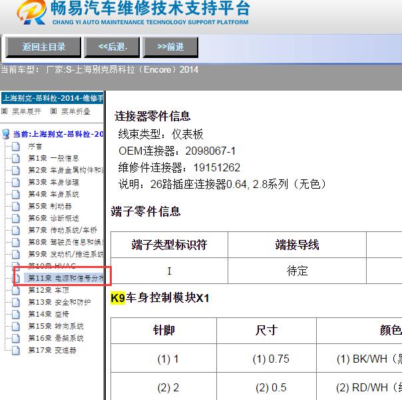Go forward with >>前进 button
Screen dimensions: 402x400
(170, 47)
